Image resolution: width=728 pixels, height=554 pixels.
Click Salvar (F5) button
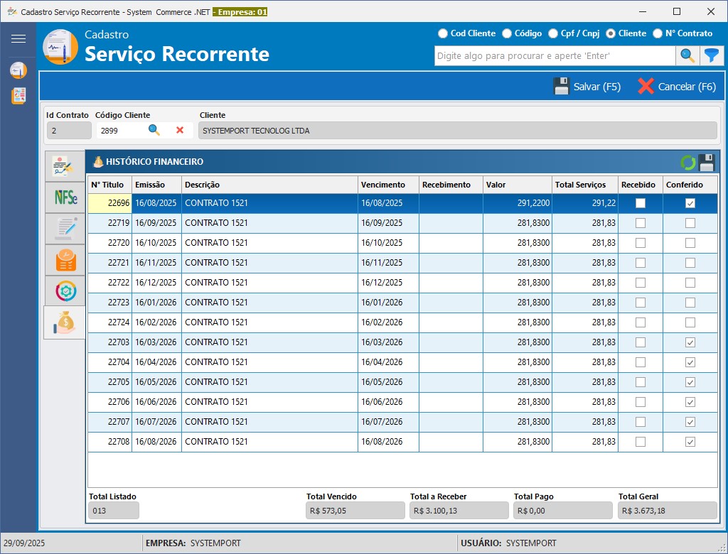[x=587, y=87]
